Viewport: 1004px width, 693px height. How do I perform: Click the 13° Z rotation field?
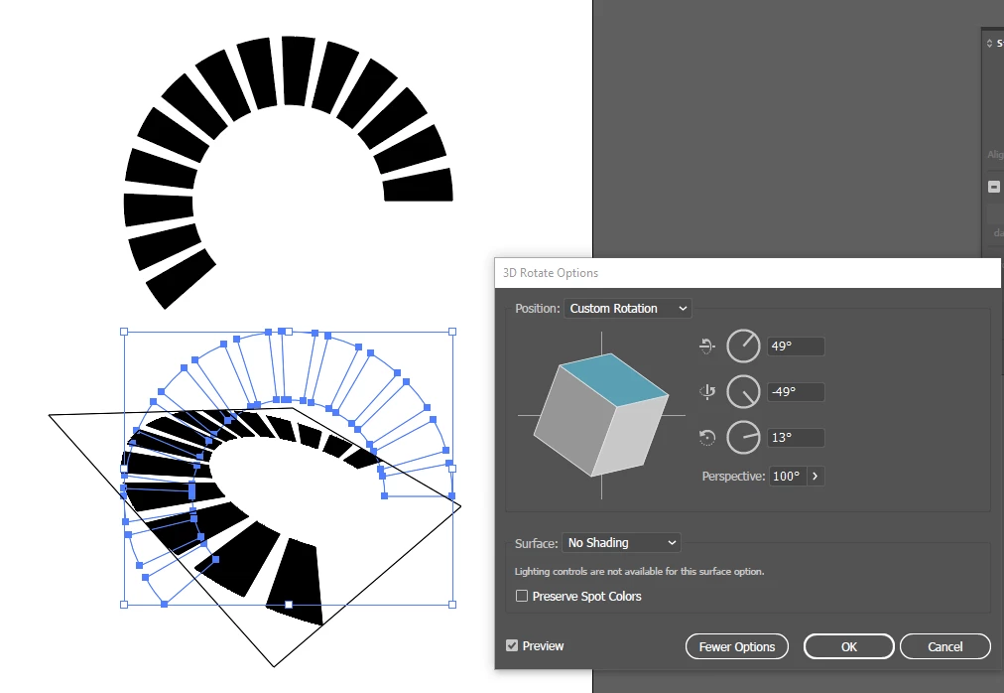point(796,438)
